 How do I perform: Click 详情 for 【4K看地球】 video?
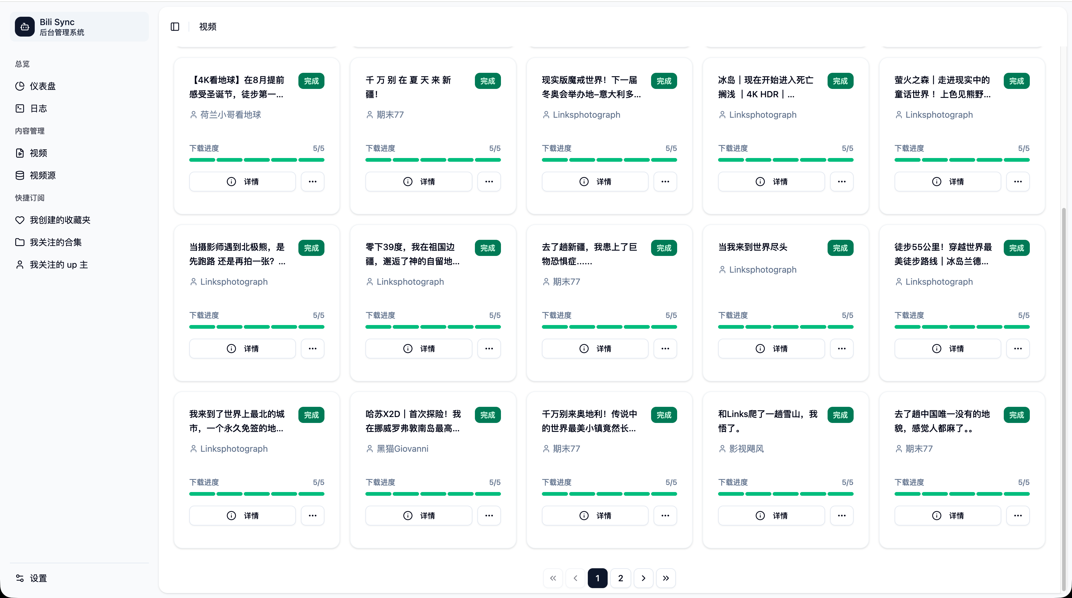[x=242, y=182]
